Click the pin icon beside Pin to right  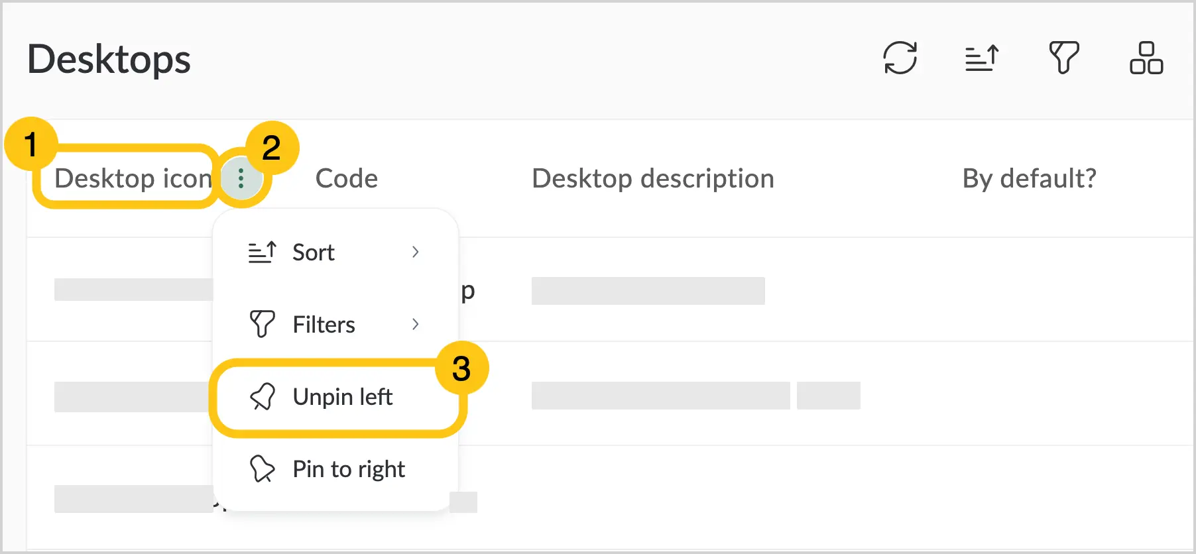[262, 469]
